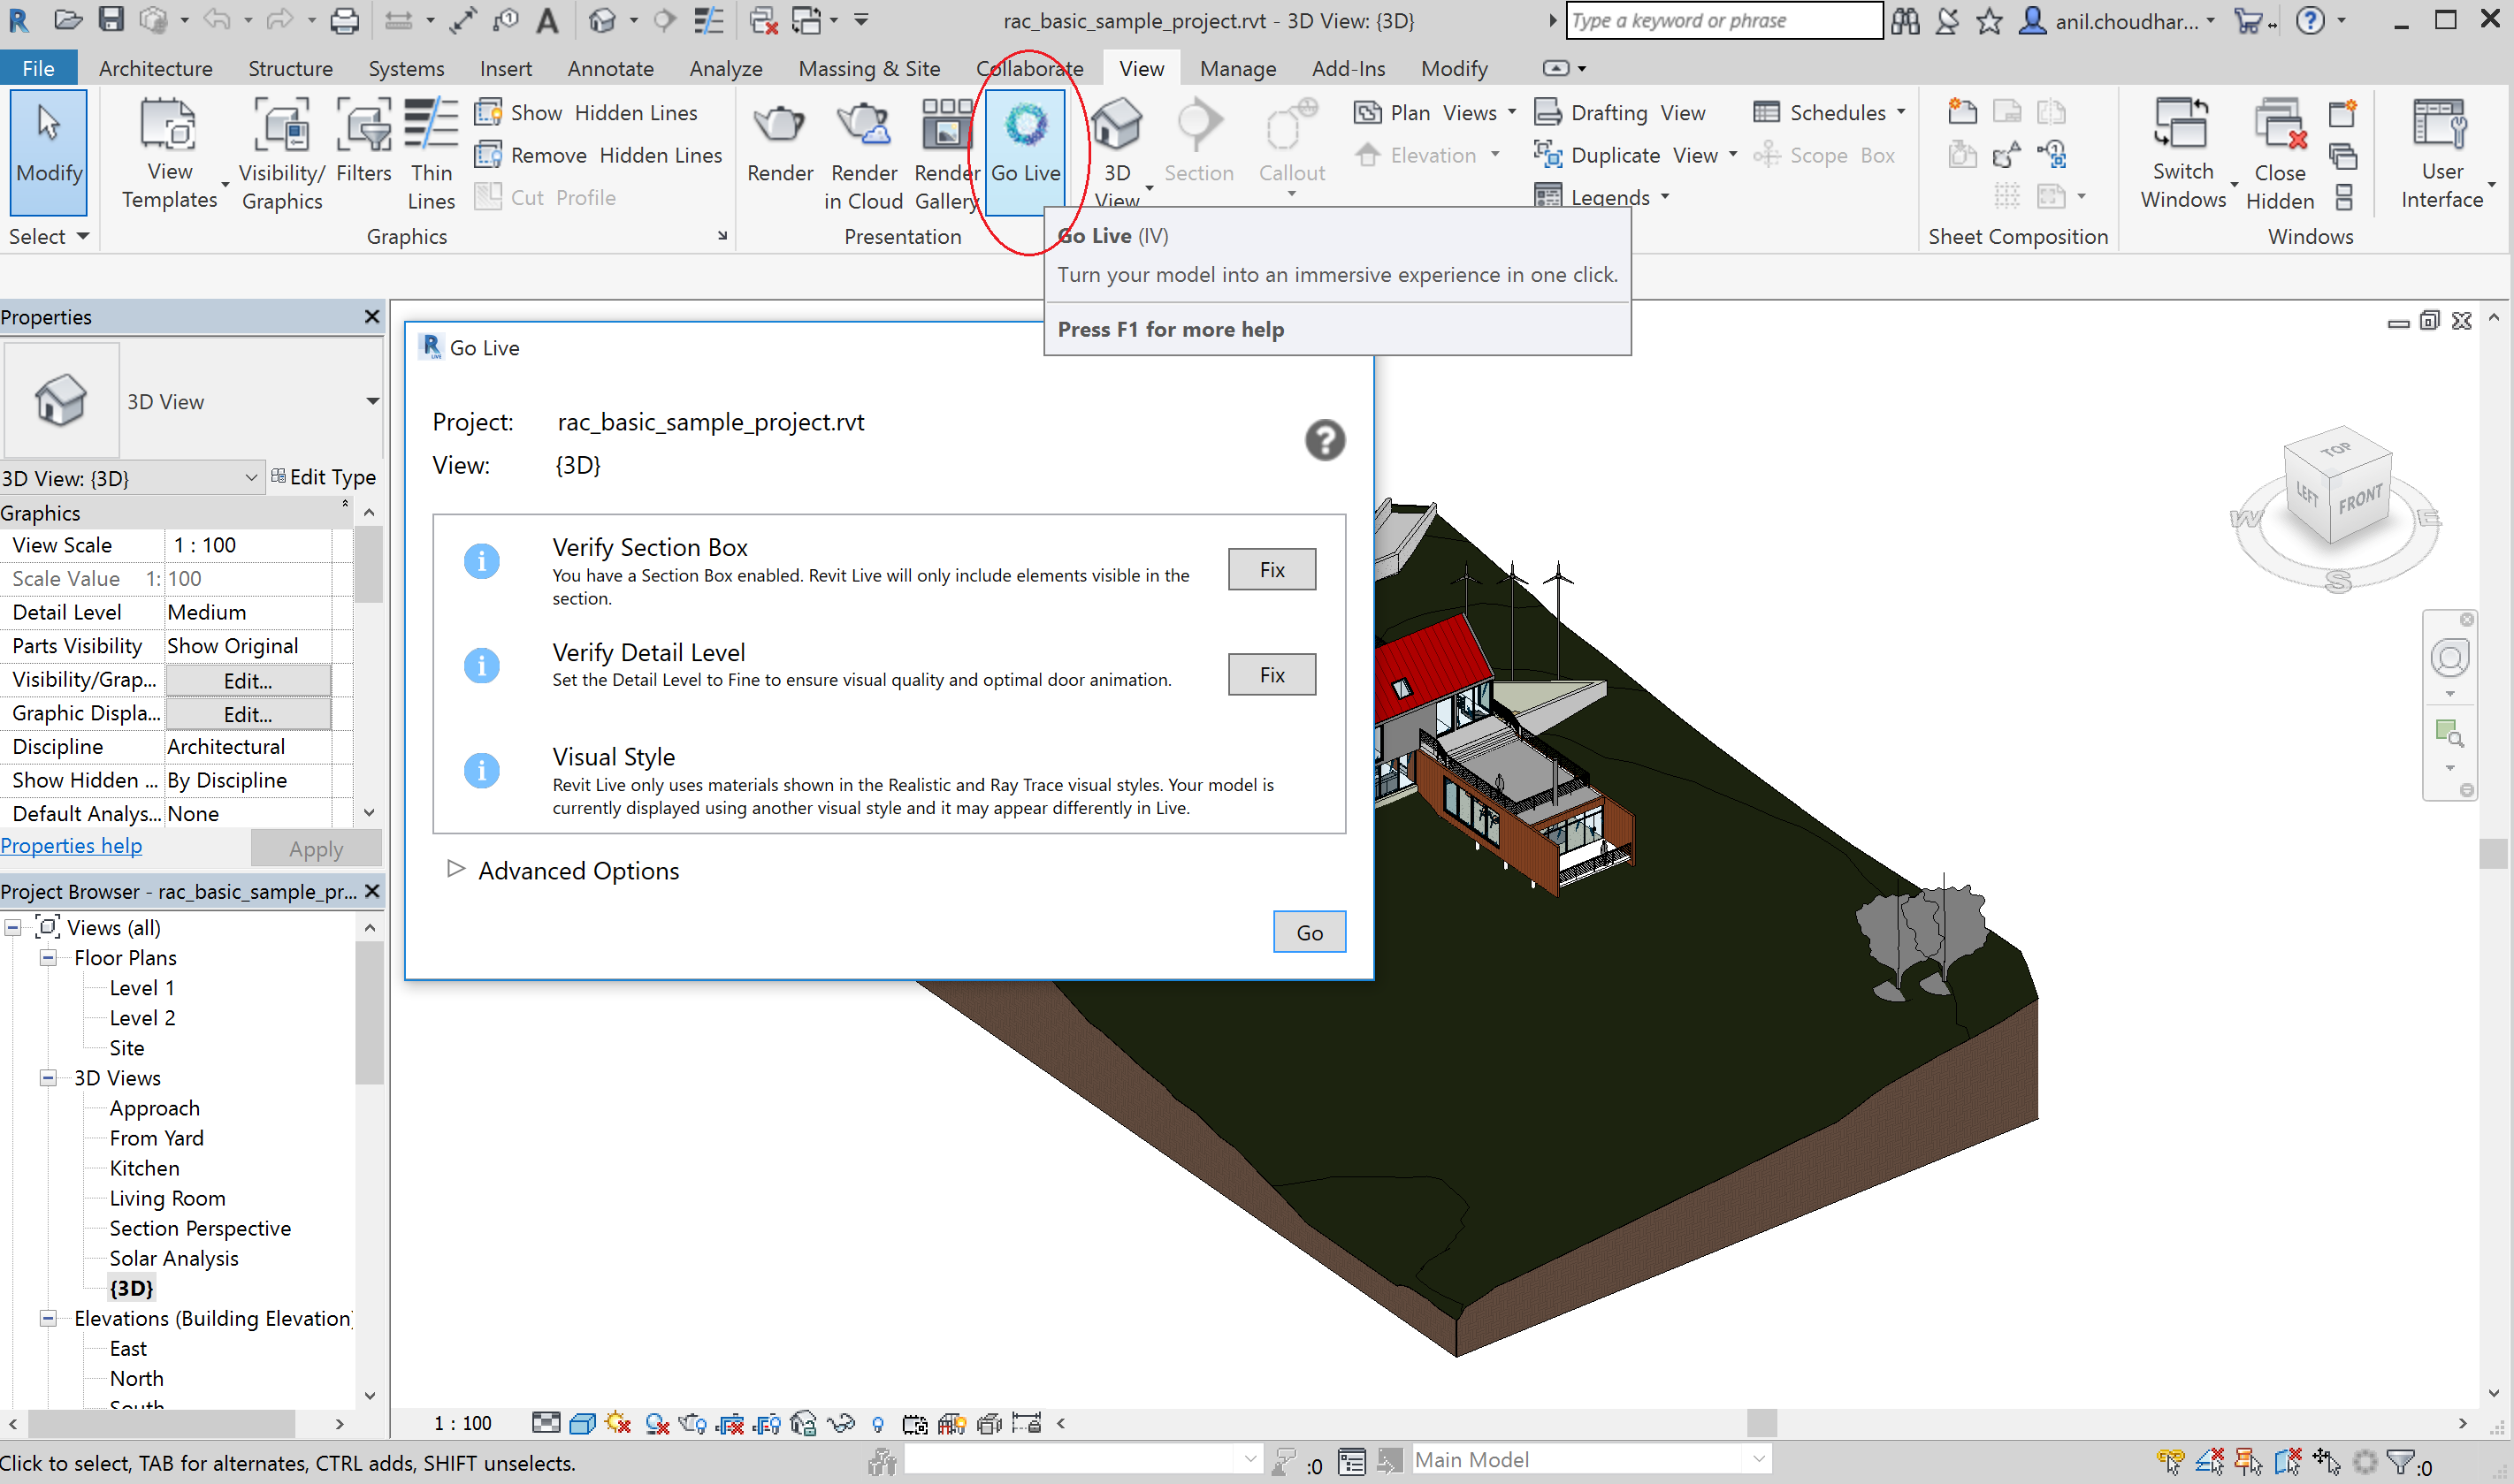Click Fix next to Verify Section Box

(x=1271, y=569)
